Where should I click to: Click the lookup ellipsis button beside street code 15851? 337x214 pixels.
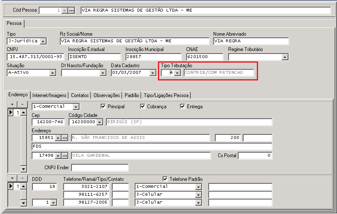click(x=64, y=138)
